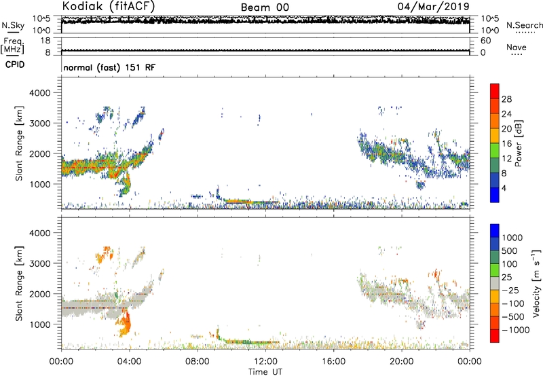Click the gray segment of the velocity colorbar
The height and width of the screenshot is (376, 543).
click(x=495, y=284)
